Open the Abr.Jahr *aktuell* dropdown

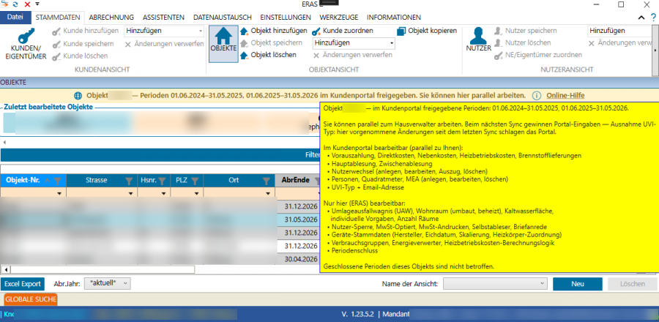pos(108,283)
